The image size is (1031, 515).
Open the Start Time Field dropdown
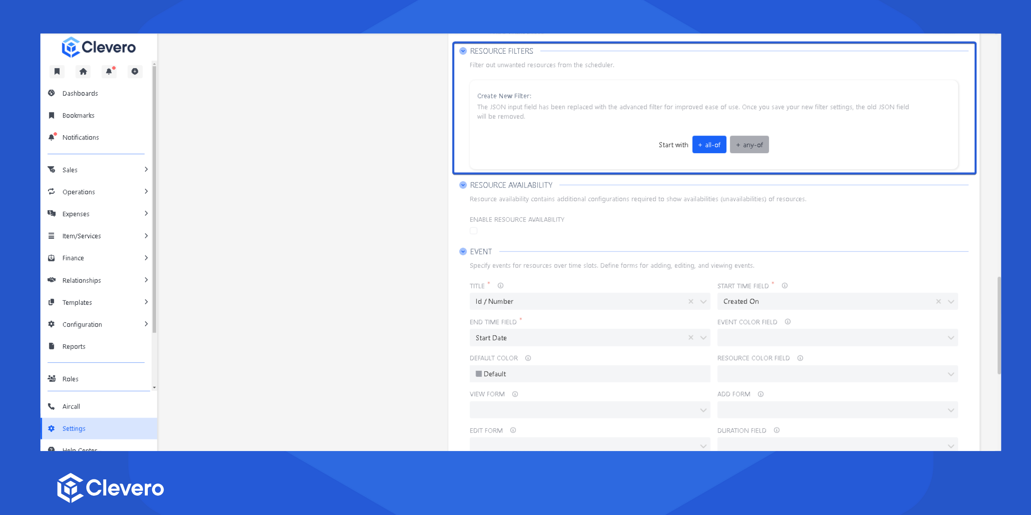pyautogui.click(x=951, y=301)
